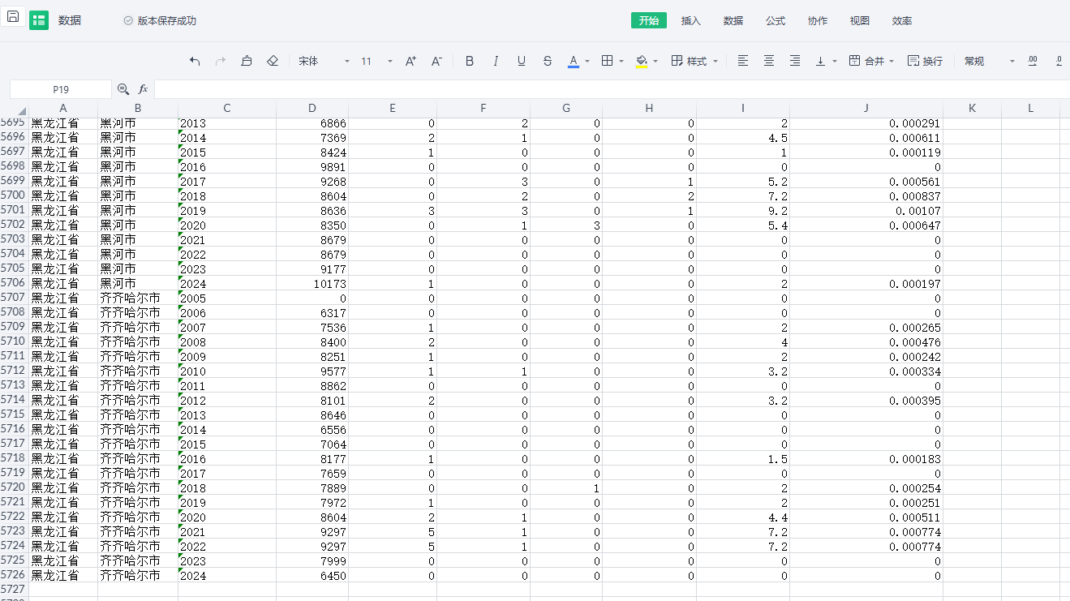The width and height of the screenshot is (1070, 601).
Task: Merge cells with the 合并 button
Action: pos(866,61)
